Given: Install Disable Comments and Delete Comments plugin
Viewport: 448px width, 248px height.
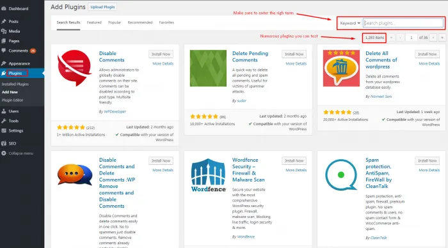Looking at the screenshot, I should click(161, 160).
